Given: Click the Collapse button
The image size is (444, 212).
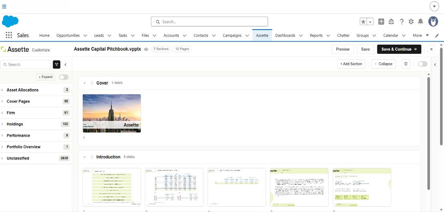Looking at the screenshot, I should pos(384,64).
